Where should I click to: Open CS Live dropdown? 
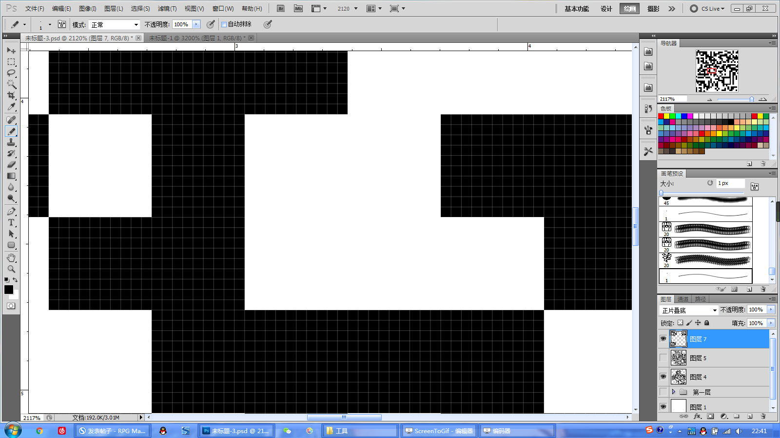(x=707, y=9)
